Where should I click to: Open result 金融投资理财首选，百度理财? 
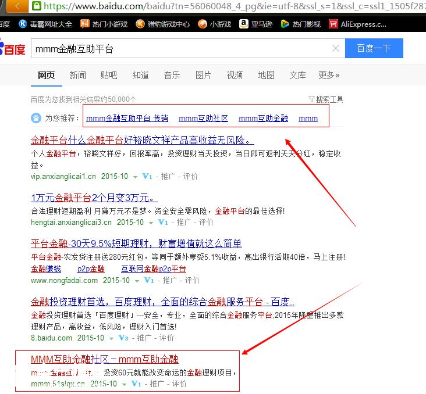[x=162, y=301]
